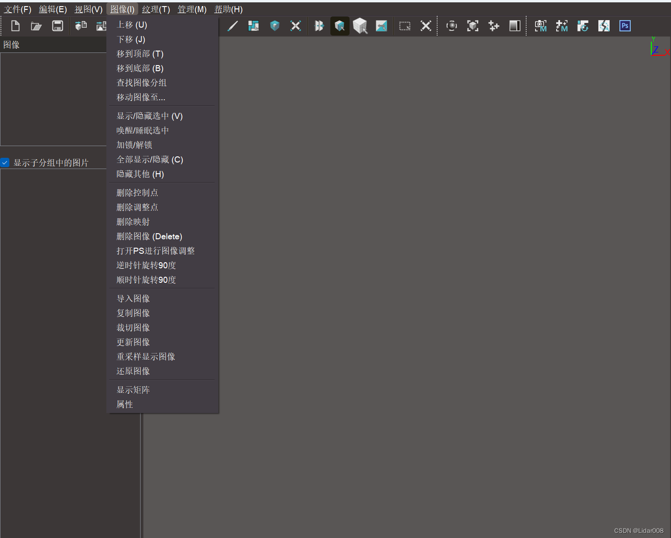Click the 图像 panel title
The width and height of the screenshot is (671, 538).
click(x=11, y=45)
